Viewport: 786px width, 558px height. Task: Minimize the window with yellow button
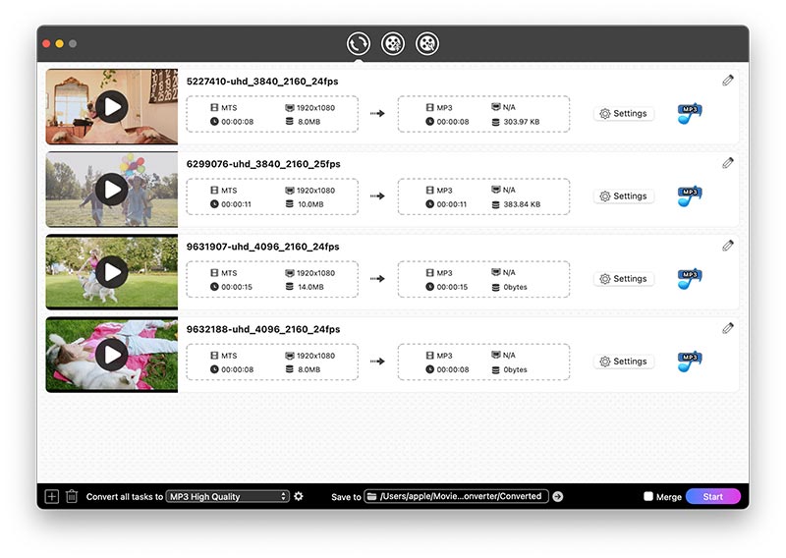pos(59,43)
